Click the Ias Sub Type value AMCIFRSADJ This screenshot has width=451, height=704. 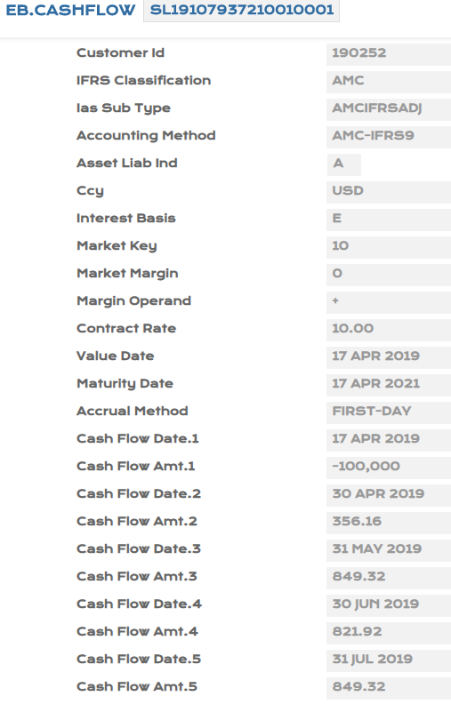coord(389,108)
